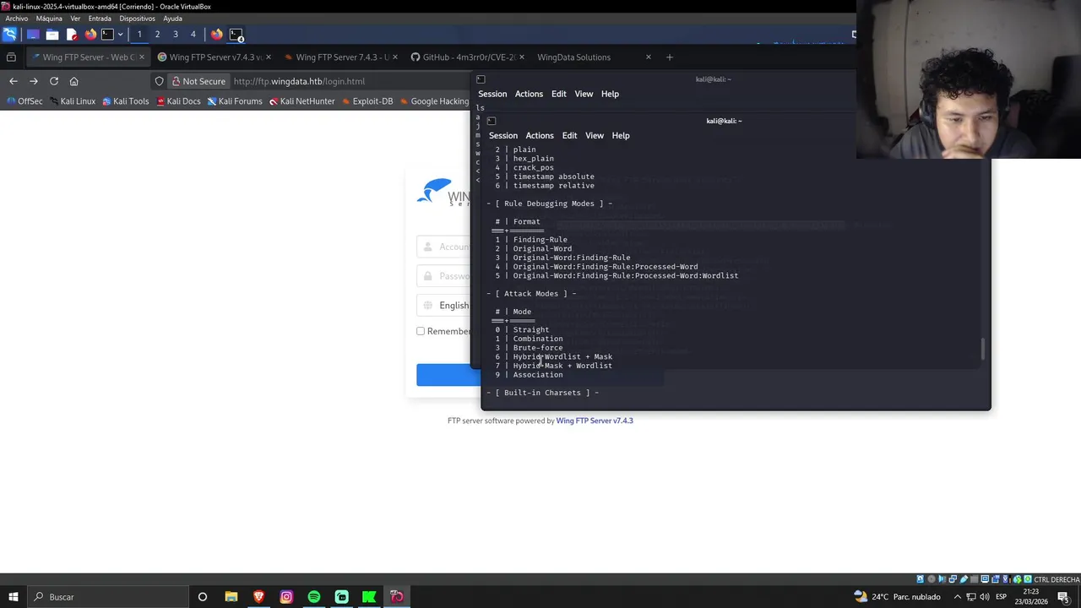Viewport: 1081px width, 608px height.
Task: Open the 'Wing FTP Server 7.4.3 - U' tab
Action: [x=340, y=57]
